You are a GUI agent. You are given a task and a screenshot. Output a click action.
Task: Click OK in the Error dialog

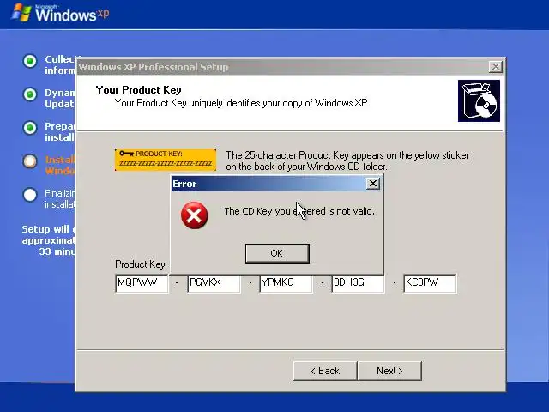point(277,253)
